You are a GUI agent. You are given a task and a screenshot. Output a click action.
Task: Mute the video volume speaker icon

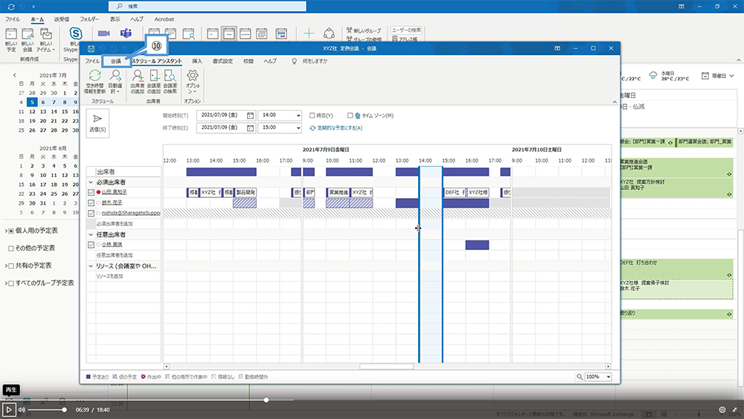coord(22,409)
